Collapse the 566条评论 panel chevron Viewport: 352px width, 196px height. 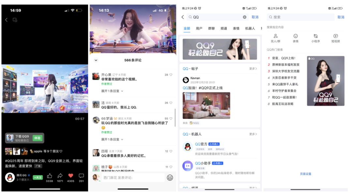pyautogui.click(x=96, y=60)
